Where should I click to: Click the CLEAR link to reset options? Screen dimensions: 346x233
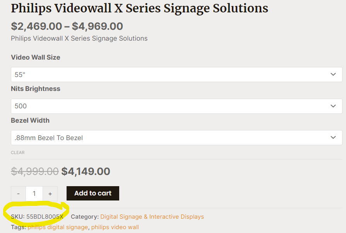click(x=18, y=152)
